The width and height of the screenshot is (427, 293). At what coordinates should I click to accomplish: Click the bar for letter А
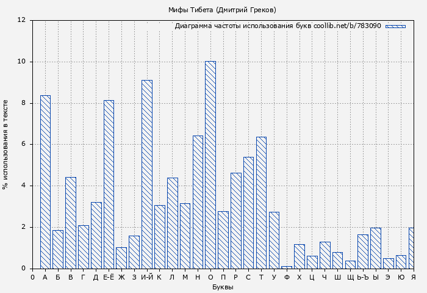tap(45, 182)
